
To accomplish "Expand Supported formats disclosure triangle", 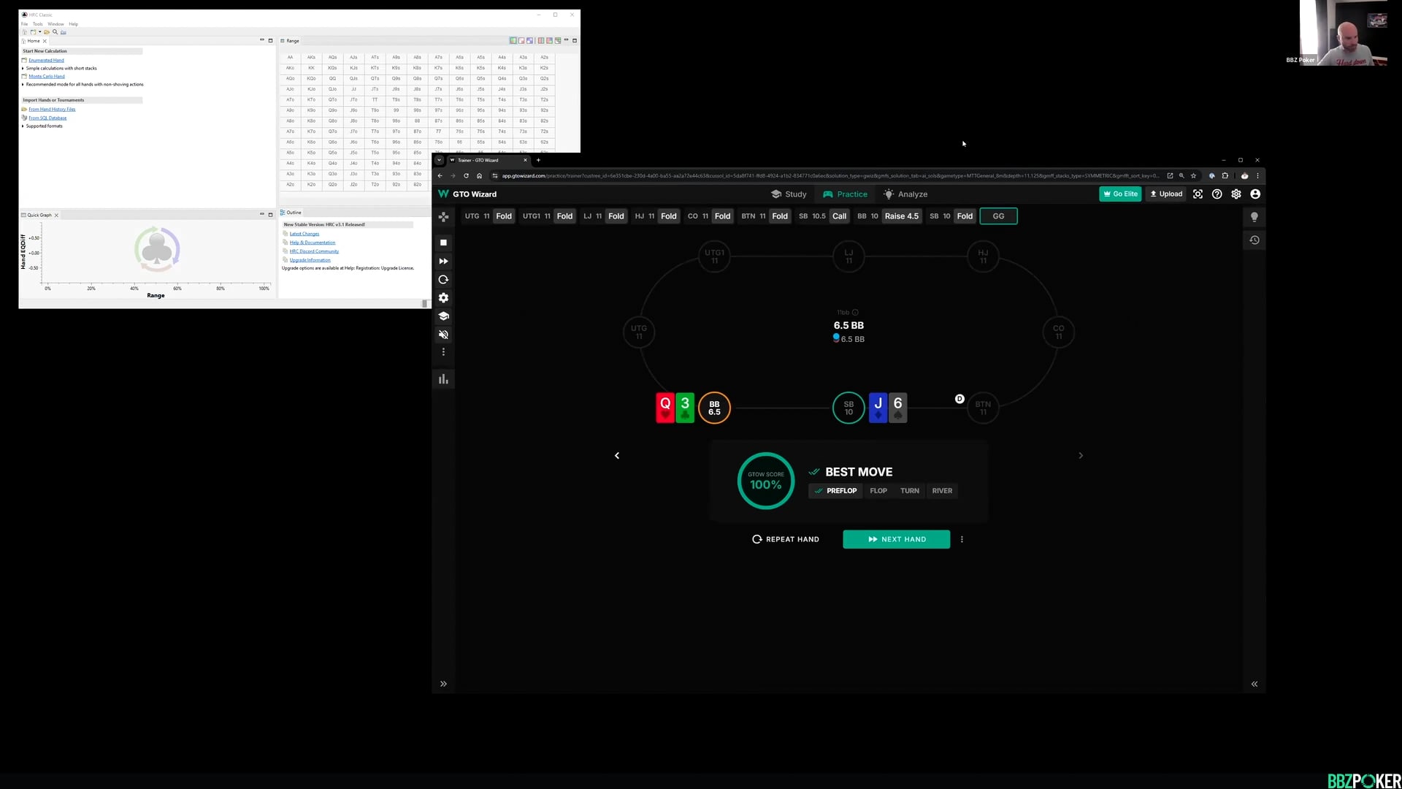I will click(23, 126).
